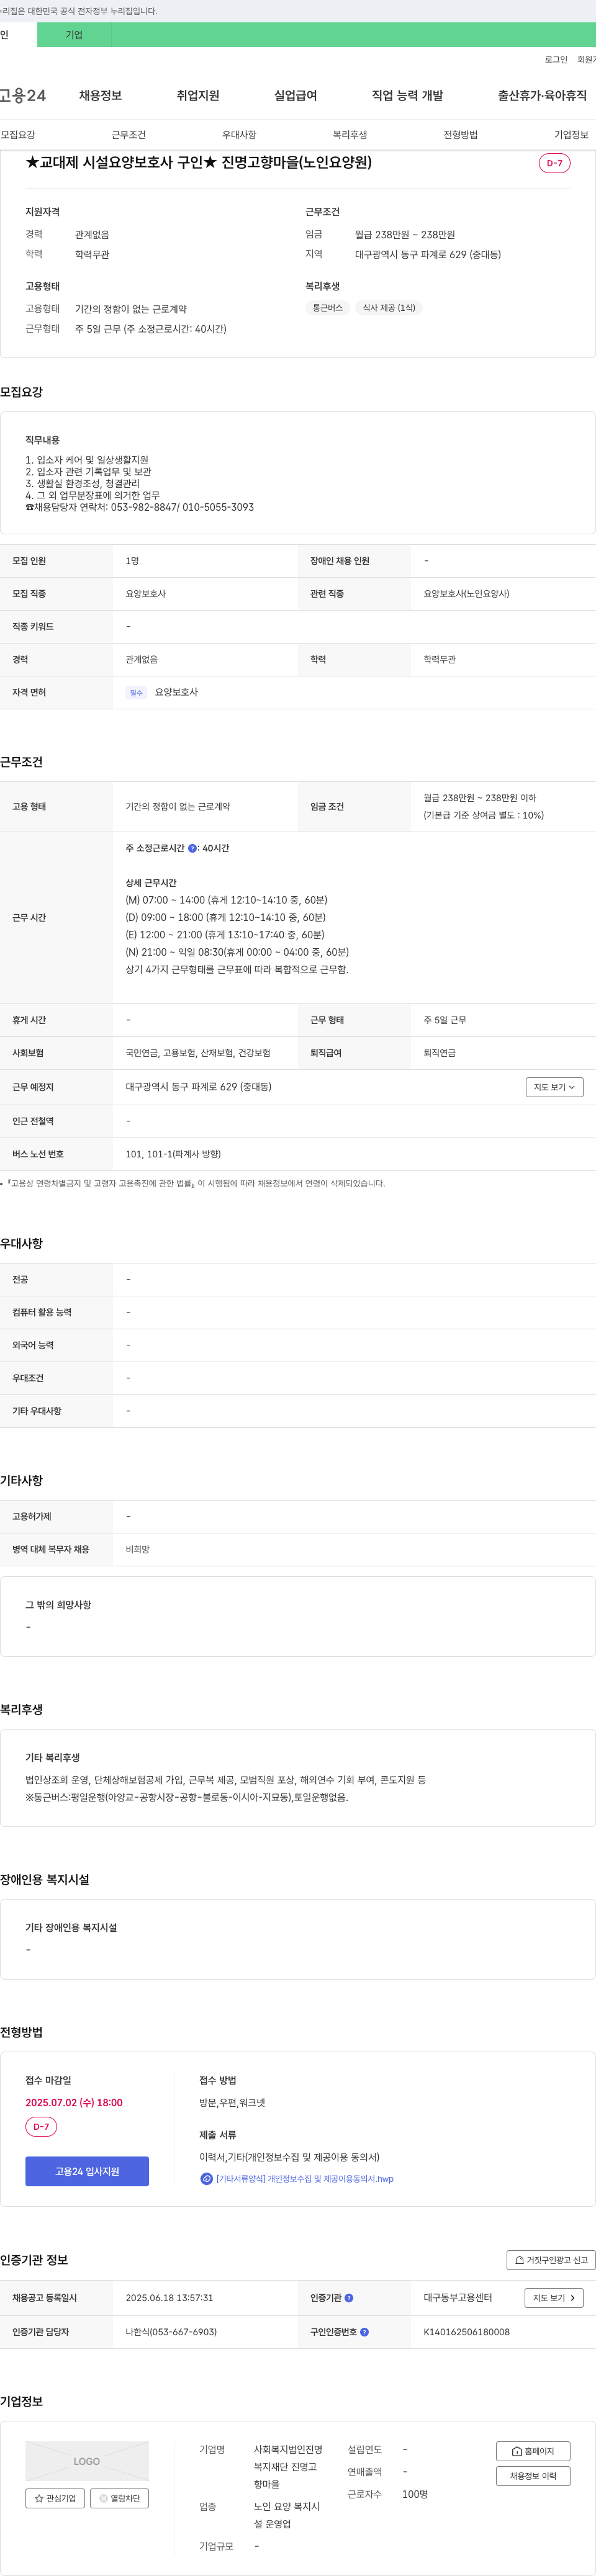Open 출산휴가·육아휴직 menu

coord(542,96)
